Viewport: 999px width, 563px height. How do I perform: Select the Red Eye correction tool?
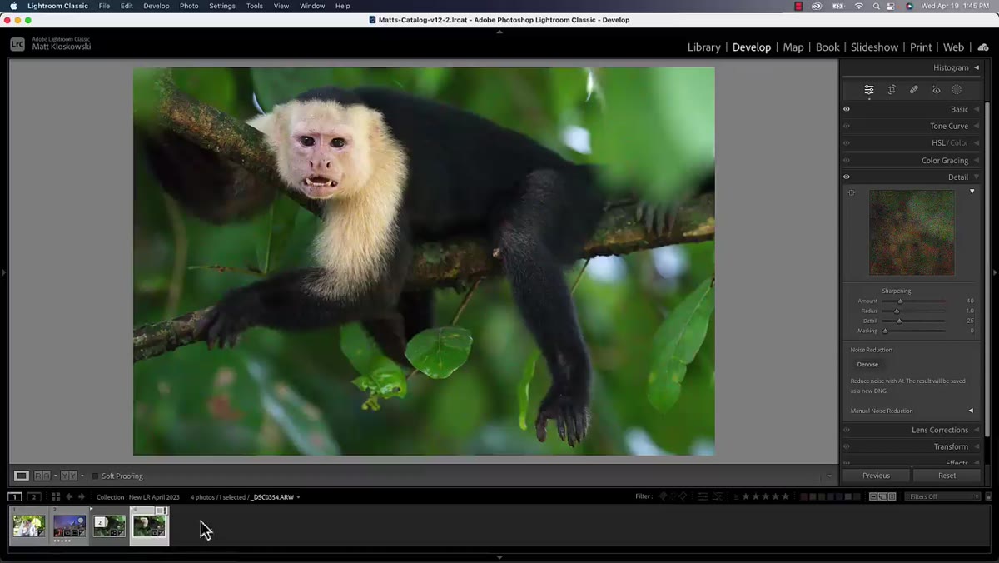(x=936, y=90)
